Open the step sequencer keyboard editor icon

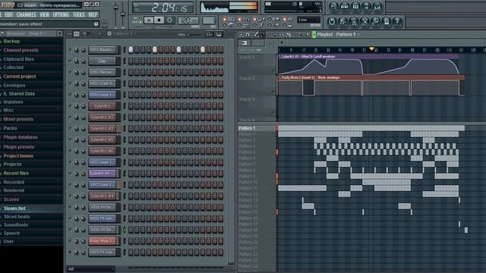click(219, 34)
